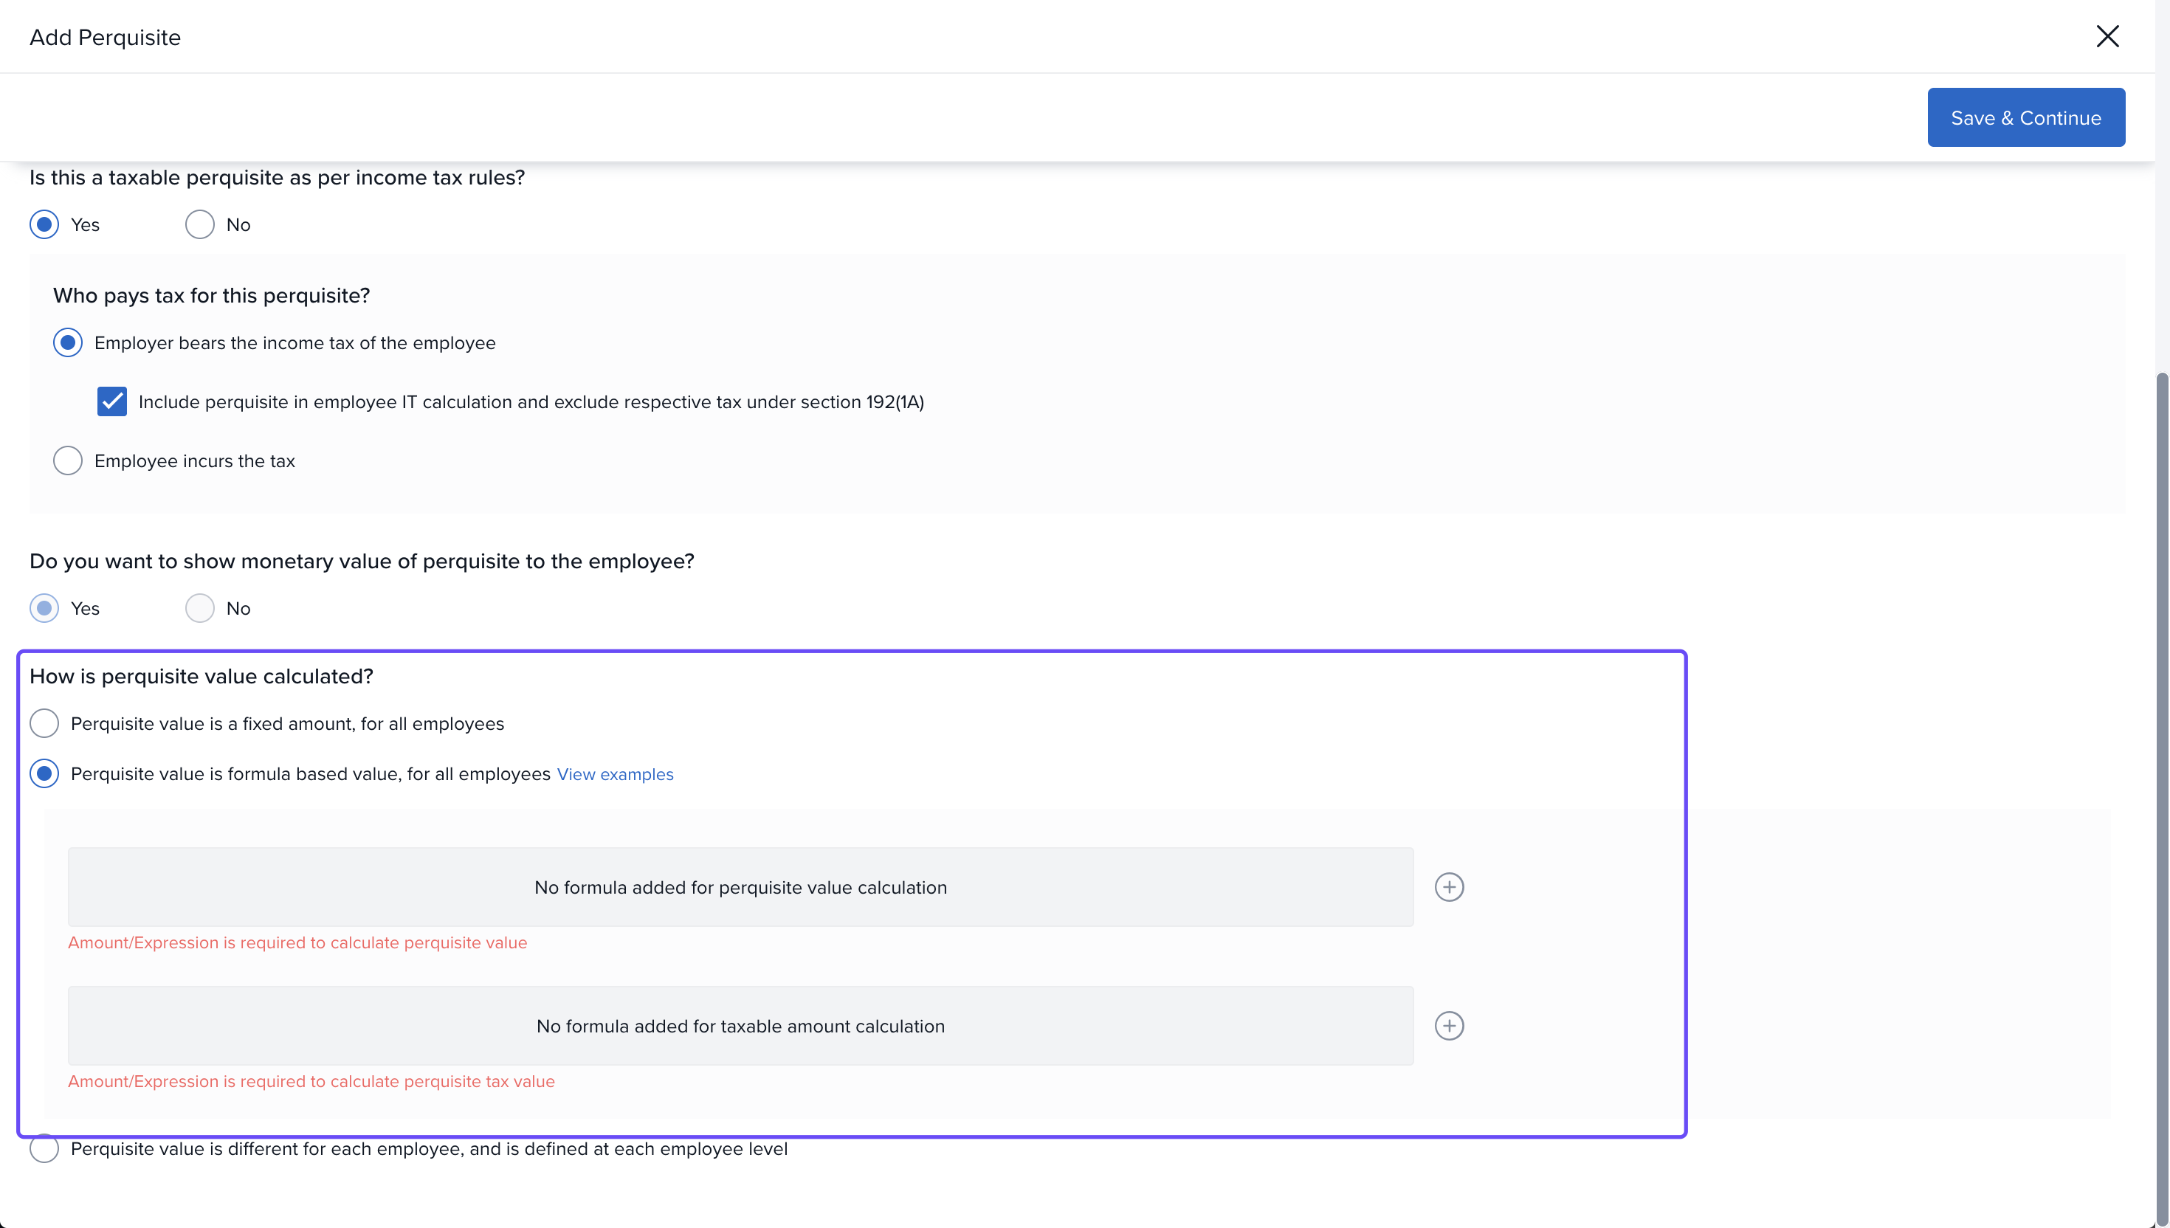Select perquisite value defined at employee level
Viewport: 2170px width, 1228px height.
tap(44, 1149)
